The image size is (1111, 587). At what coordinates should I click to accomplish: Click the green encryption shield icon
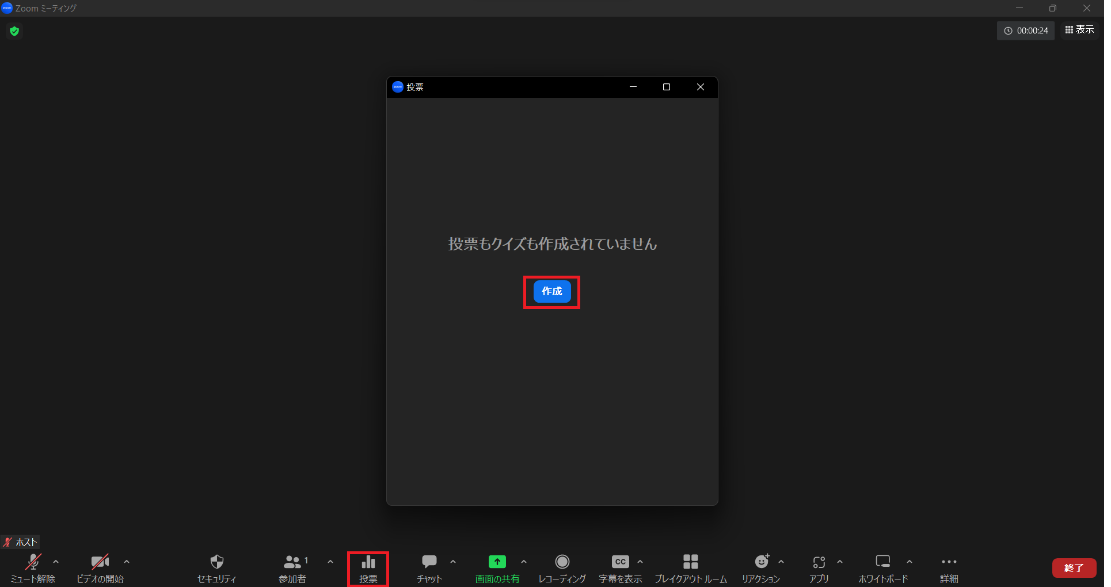click(x=15, y=31)
